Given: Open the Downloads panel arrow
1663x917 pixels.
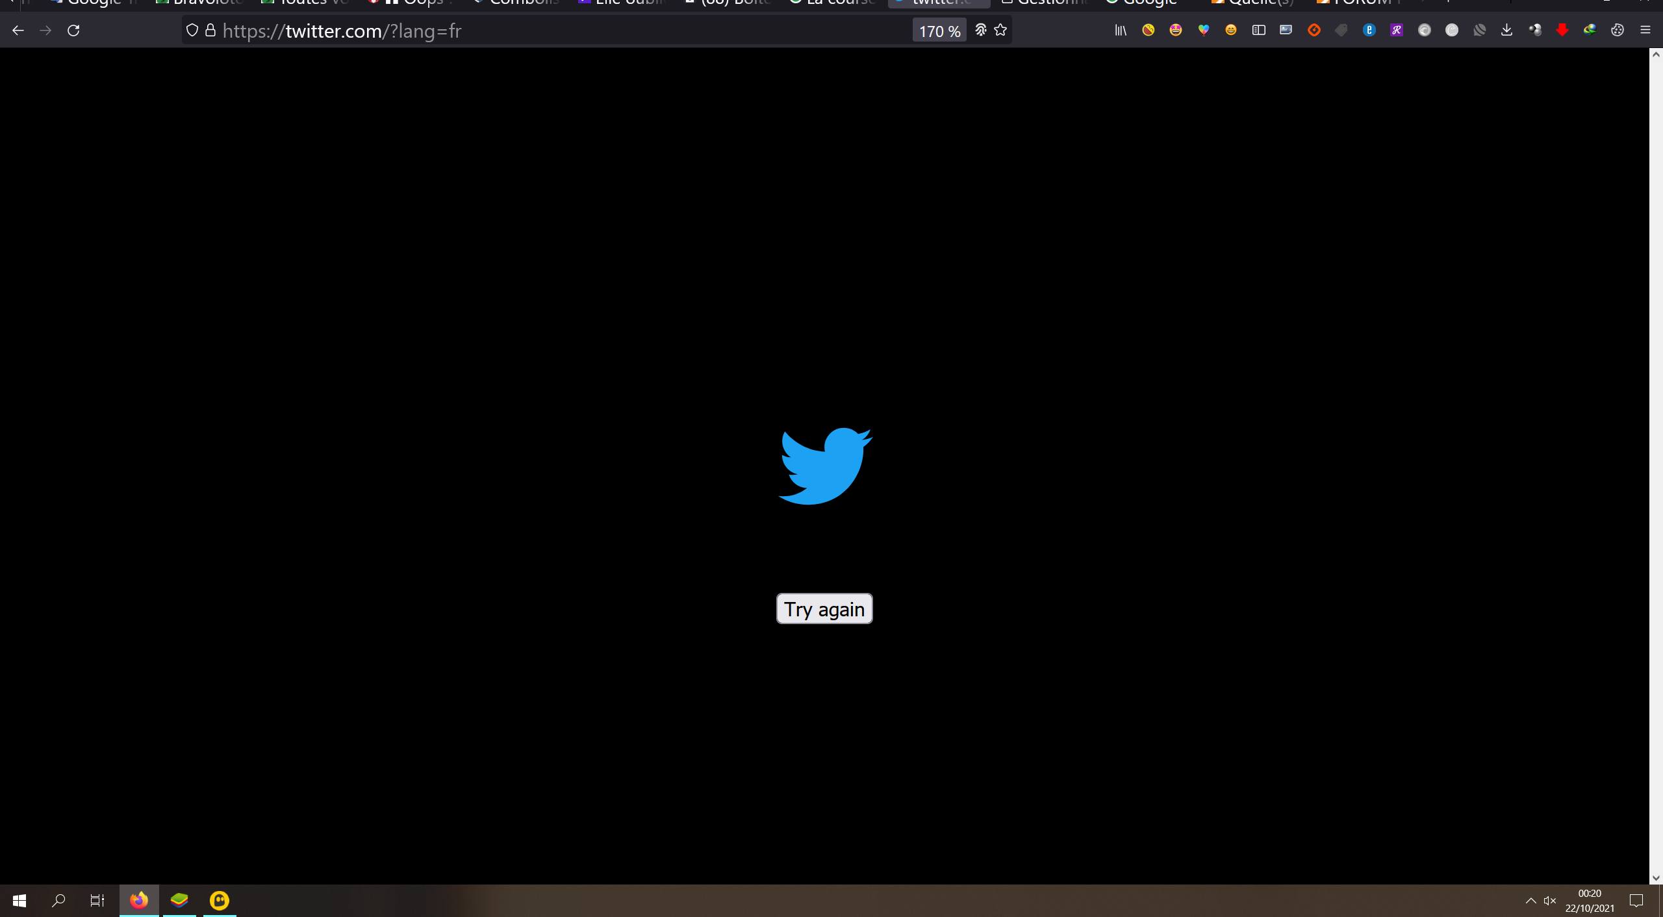Looking at the screenshot, I should click(x=1506, y=30).
